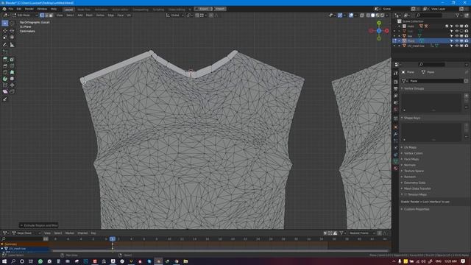Select the Rip Region tool

point(12,91)
